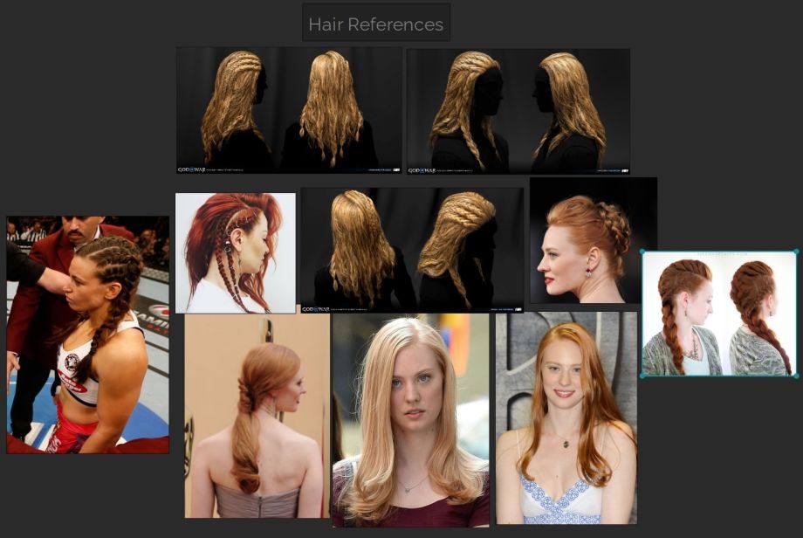This screenshot has width=803, height=538.
Task: Select the blonde woman in maroon top photo
Action: tap(410, 420)
